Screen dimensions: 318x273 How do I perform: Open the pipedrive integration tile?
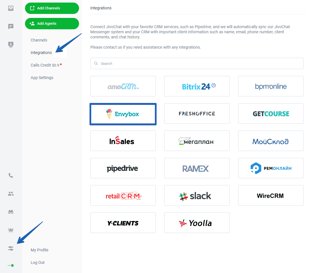[123, 168]
